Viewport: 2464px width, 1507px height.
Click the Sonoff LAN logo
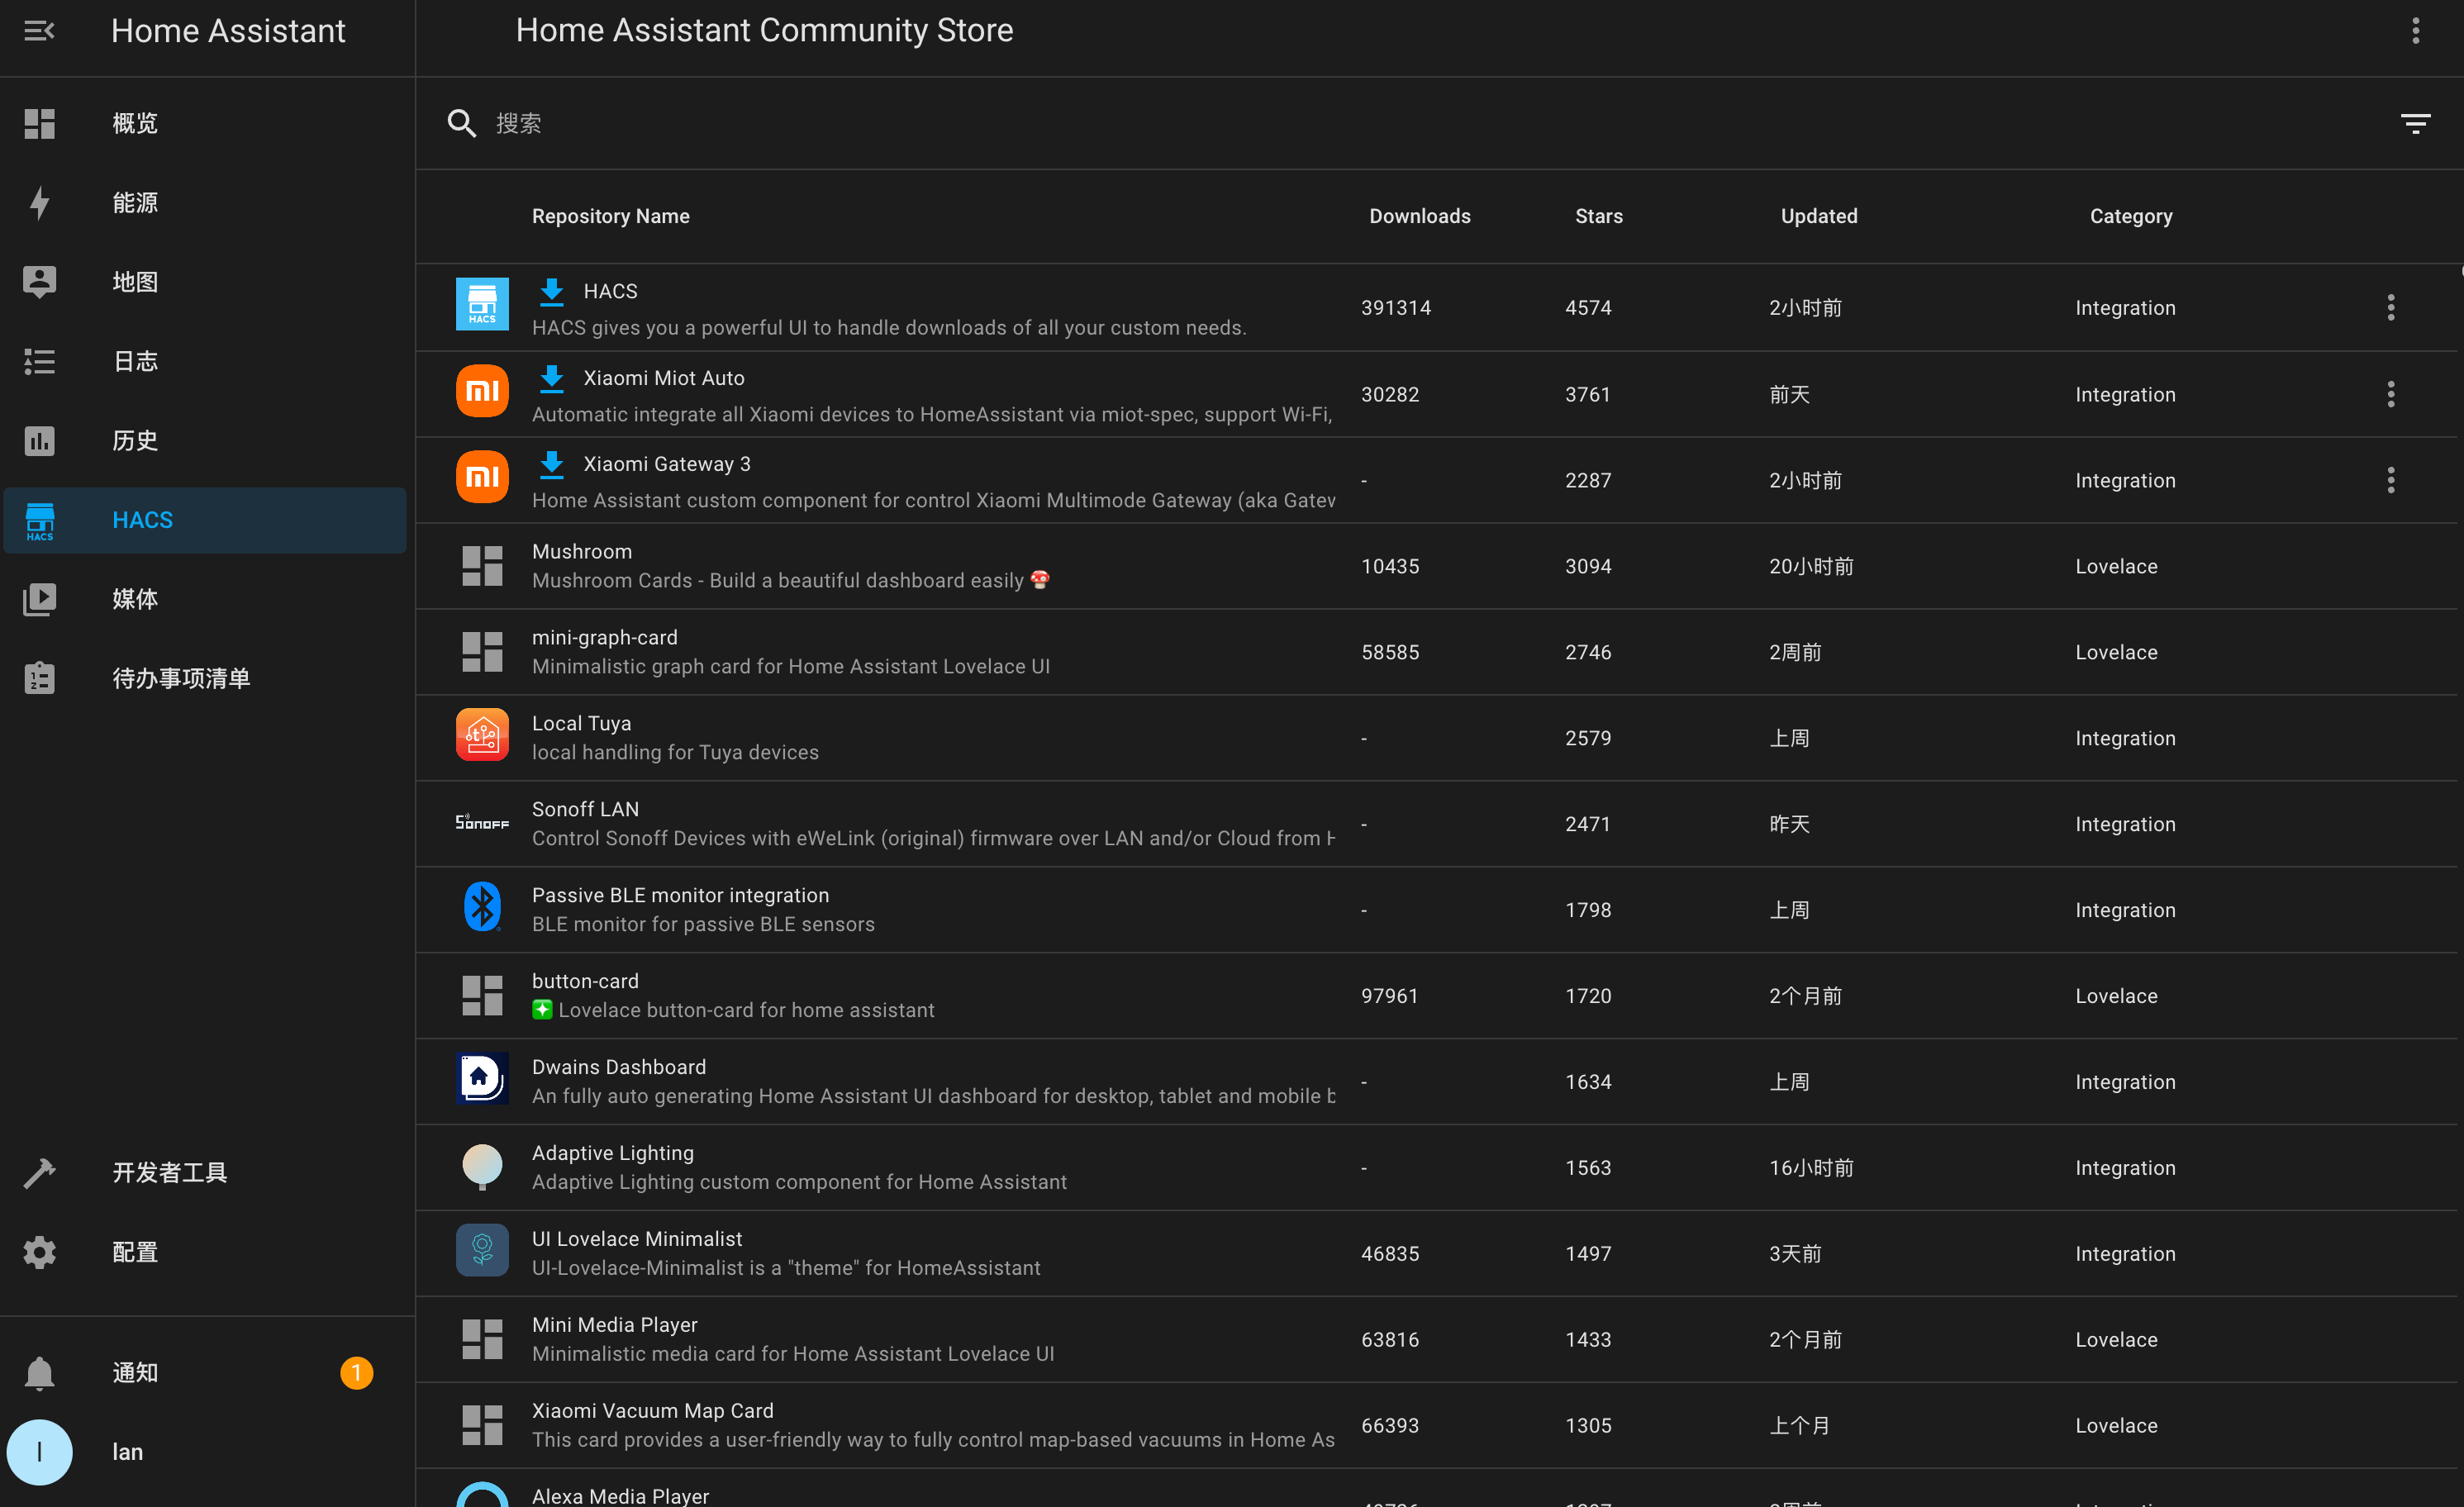click(x=482, y=822)
